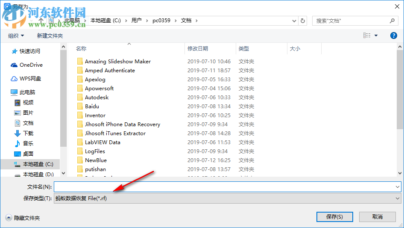The height and width of the screenshot is (228, 404).
Task: Sort by 修改日期 column header
Action: [x=198, y=48]
